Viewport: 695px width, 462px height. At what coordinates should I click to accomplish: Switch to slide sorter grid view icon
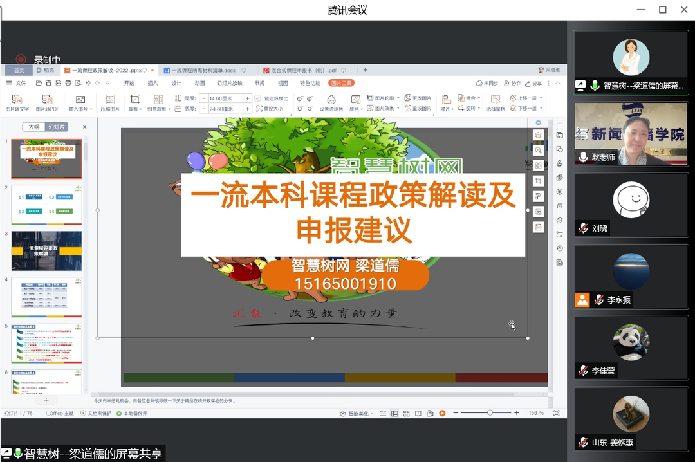(406, 413)
